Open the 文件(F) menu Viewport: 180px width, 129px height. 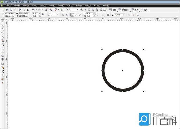[x=8, y=5]
